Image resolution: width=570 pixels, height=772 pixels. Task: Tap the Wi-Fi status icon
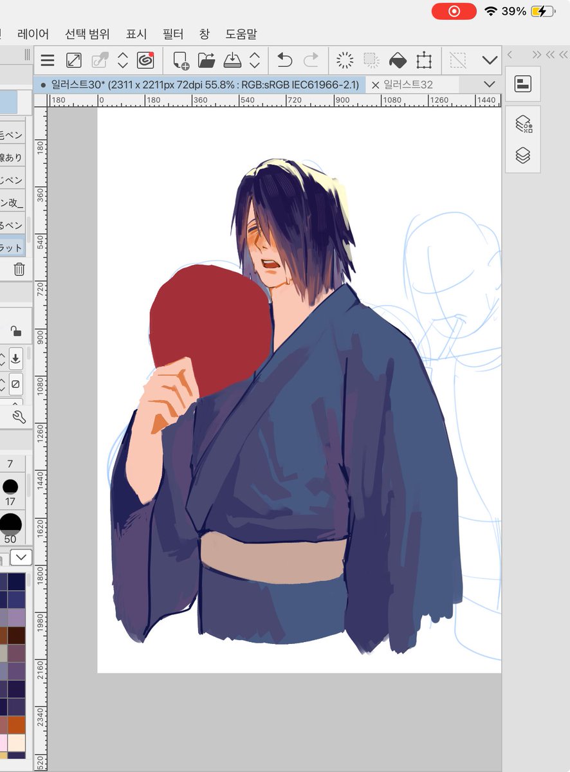[x=491, y=11]
